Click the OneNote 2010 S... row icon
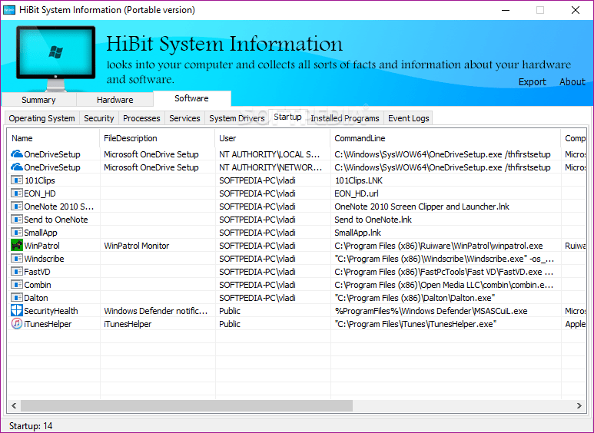 [x=17, y=207]
